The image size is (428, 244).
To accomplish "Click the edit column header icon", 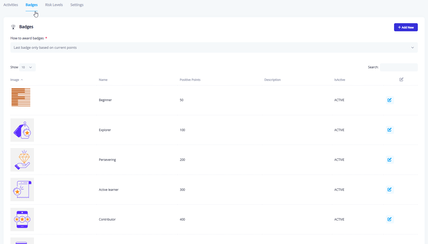I will click(x=401, y=80).
